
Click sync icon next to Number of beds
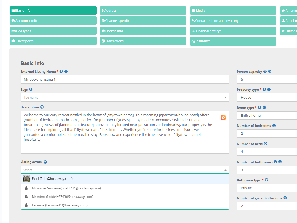pyautogui.click(x=265, y=144)
